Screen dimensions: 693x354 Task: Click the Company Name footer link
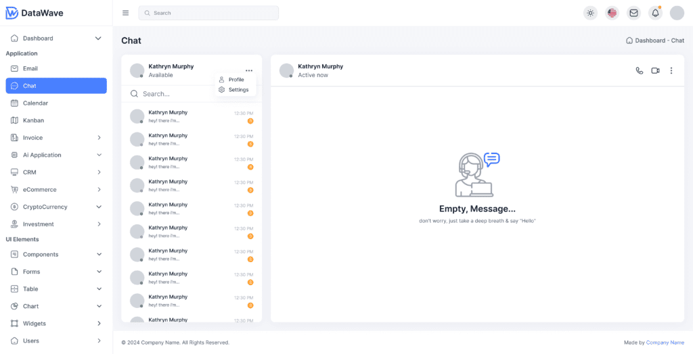(x=665, y=343)
